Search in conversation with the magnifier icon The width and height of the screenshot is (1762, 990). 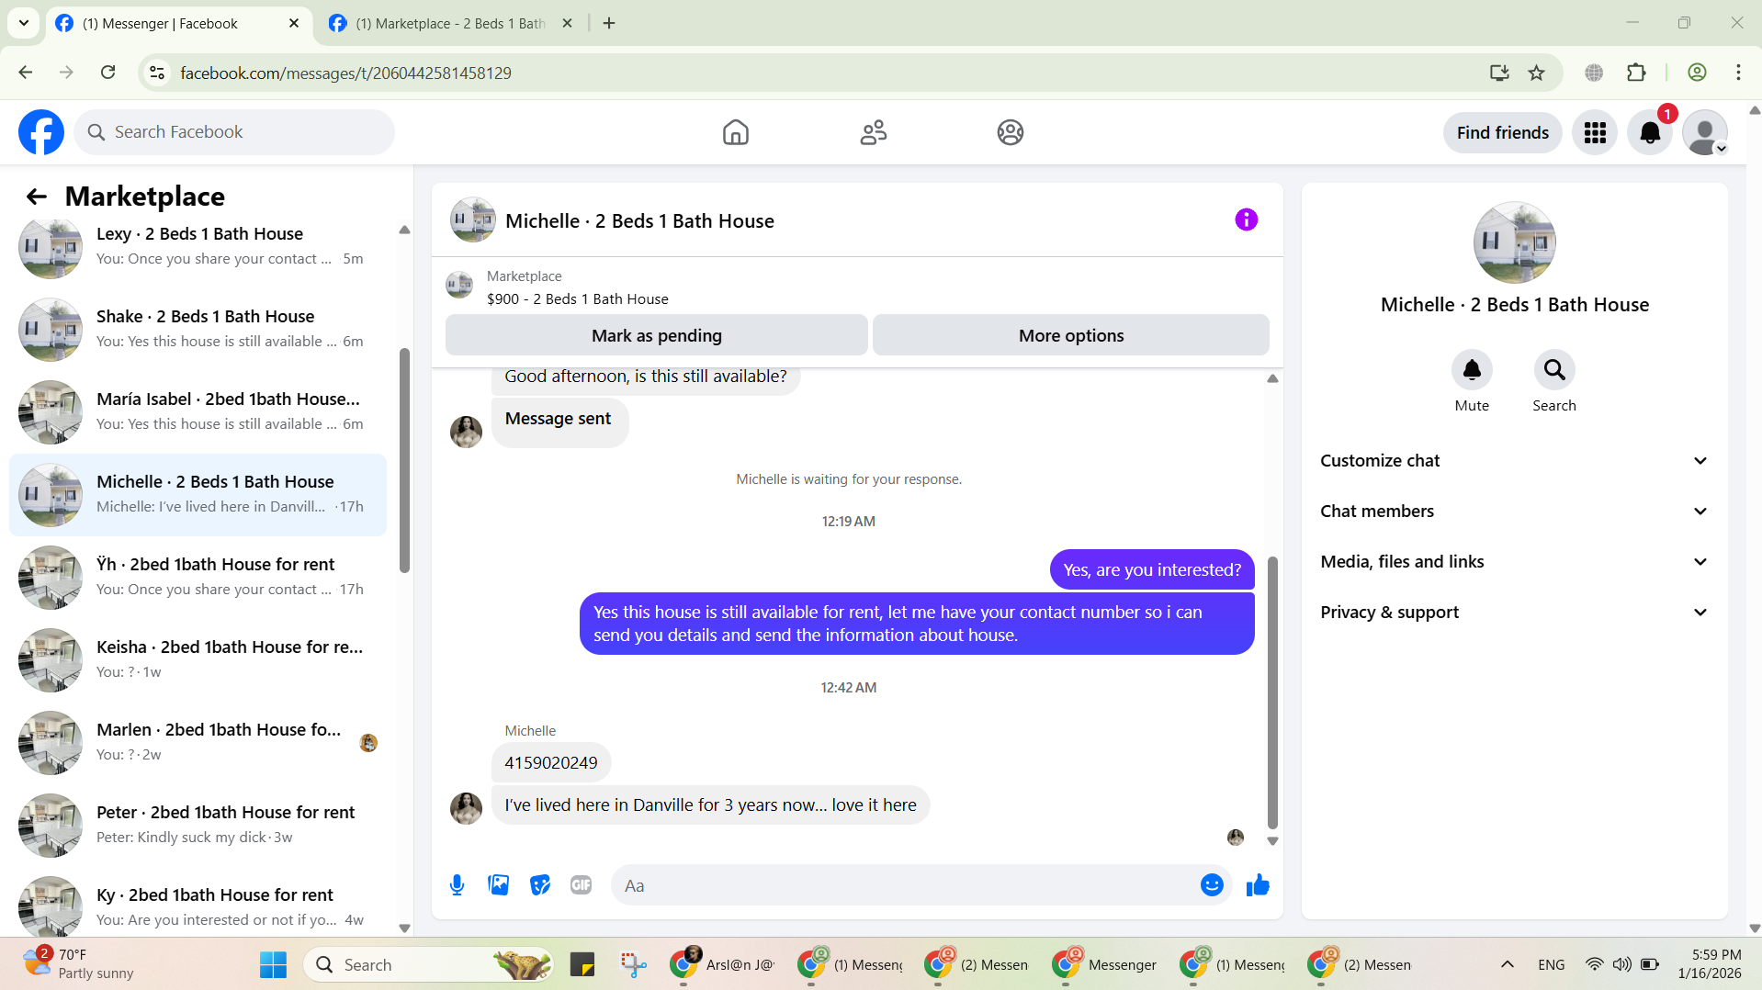(1554, 370)
